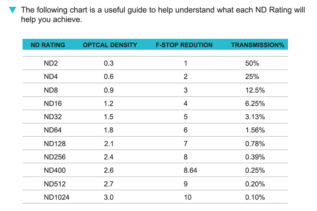Click the ND256 rating cell
Image resolution: width=317 pixels, height=211 pixels.
point(55,157)
